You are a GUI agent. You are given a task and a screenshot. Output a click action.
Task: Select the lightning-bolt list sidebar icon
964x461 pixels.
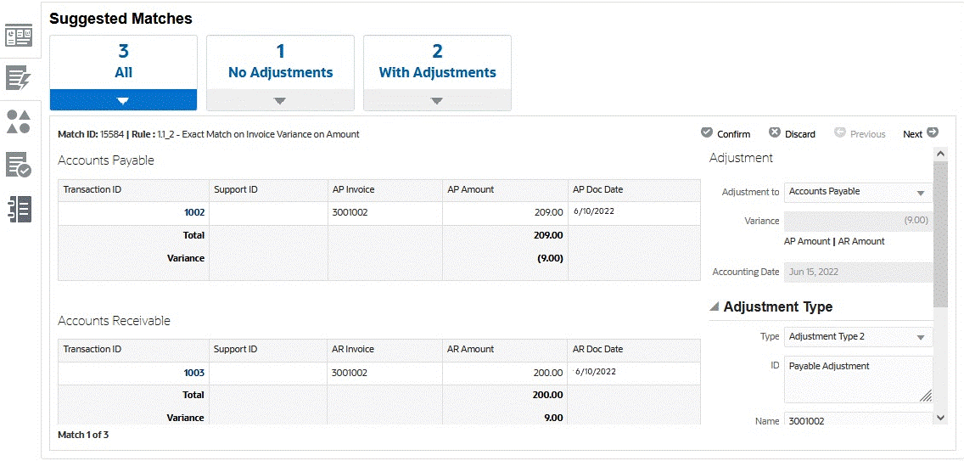[19, 79]
